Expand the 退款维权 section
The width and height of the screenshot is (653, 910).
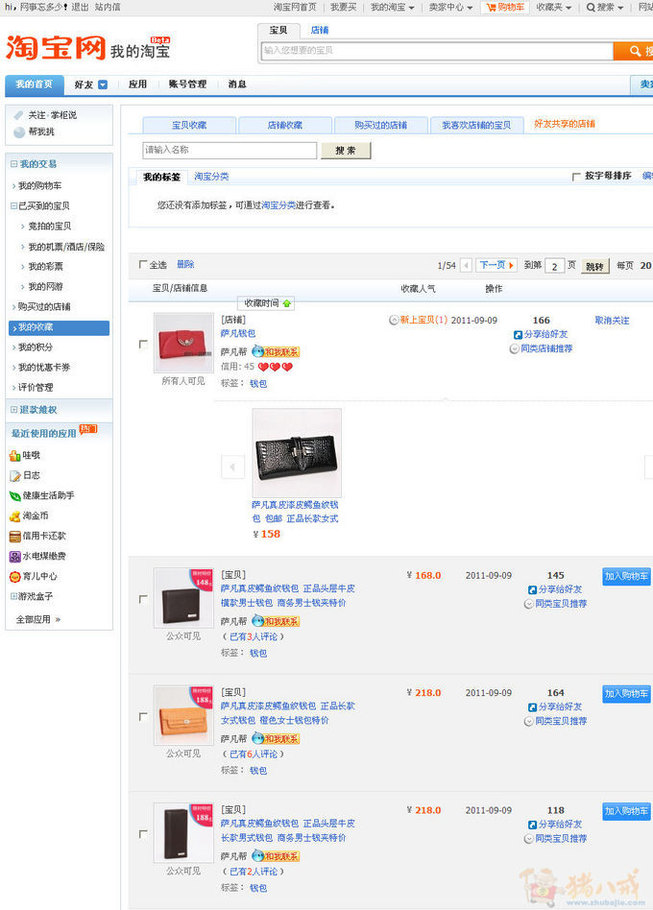pyautogui.click(x=13, y=410)
